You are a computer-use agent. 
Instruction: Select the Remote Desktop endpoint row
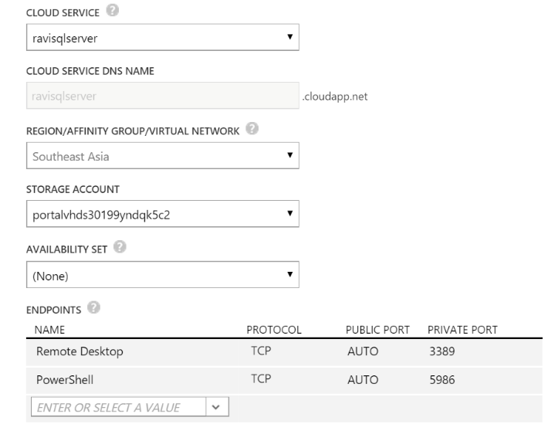(81, 352)
